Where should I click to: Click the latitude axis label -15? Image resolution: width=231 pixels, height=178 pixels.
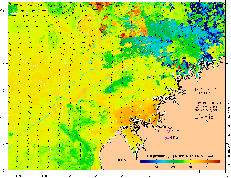[x=3, y=90]
